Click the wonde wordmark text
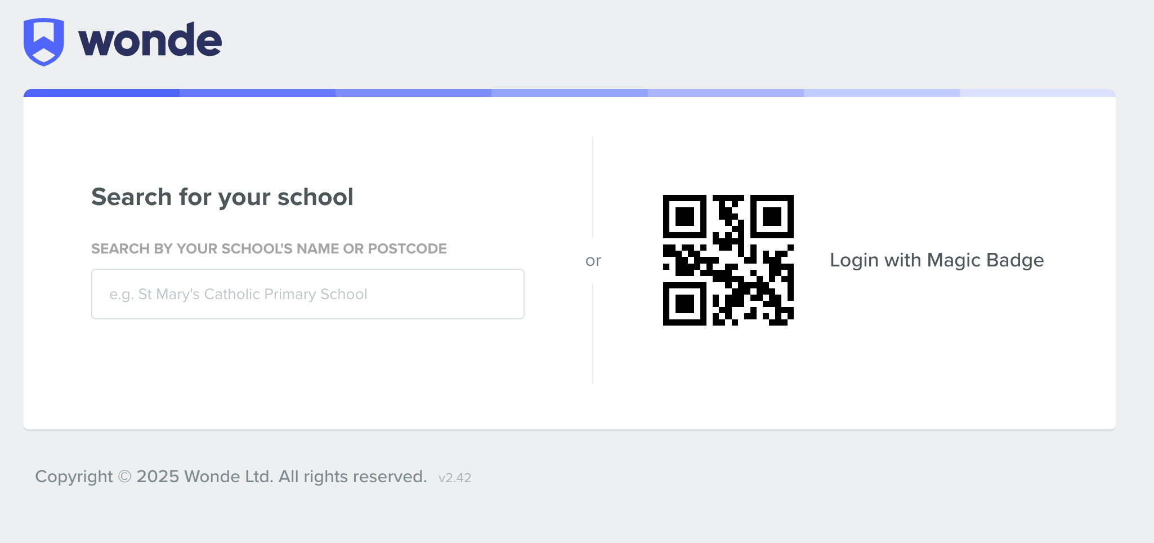 tap(150, 41)
